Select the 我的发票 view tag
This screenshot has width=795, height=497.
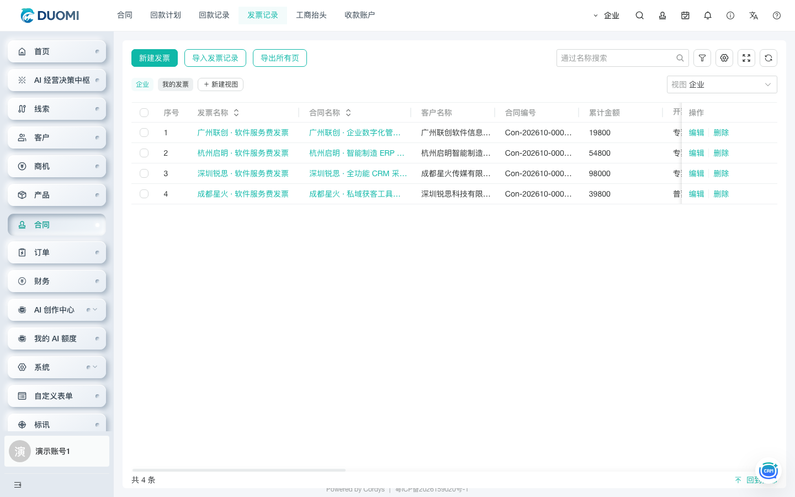tap(176, 84)
